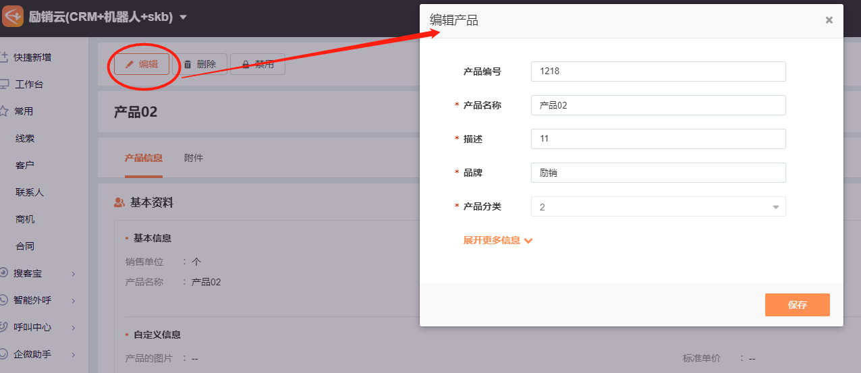This screenshot has height=373, width=861.
Task: Open 合同 in the sidebar
Action: [x=25, y=246]
